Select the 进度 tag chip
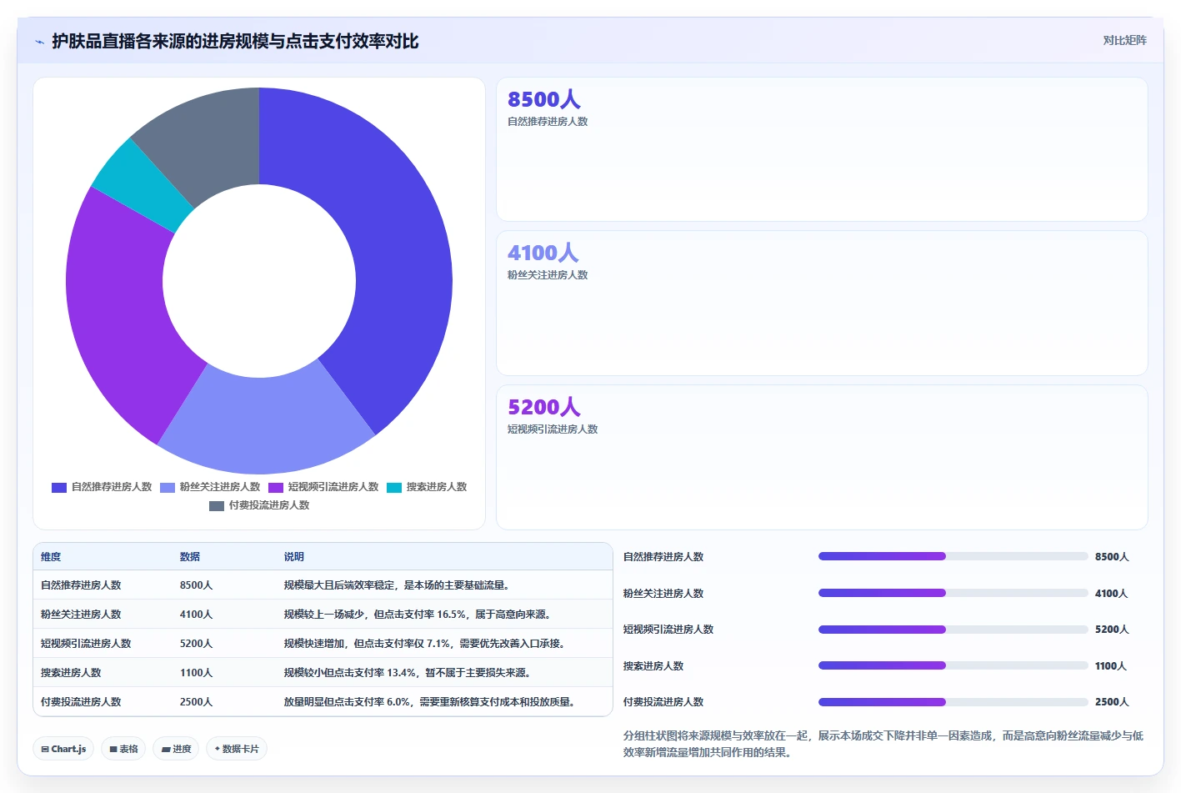 176,749
